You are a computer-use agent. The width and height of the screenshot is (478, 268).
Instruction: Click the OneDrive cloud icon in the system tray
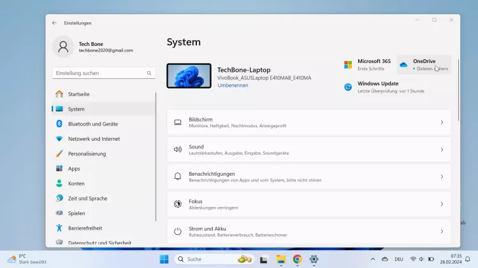point(385,259)
